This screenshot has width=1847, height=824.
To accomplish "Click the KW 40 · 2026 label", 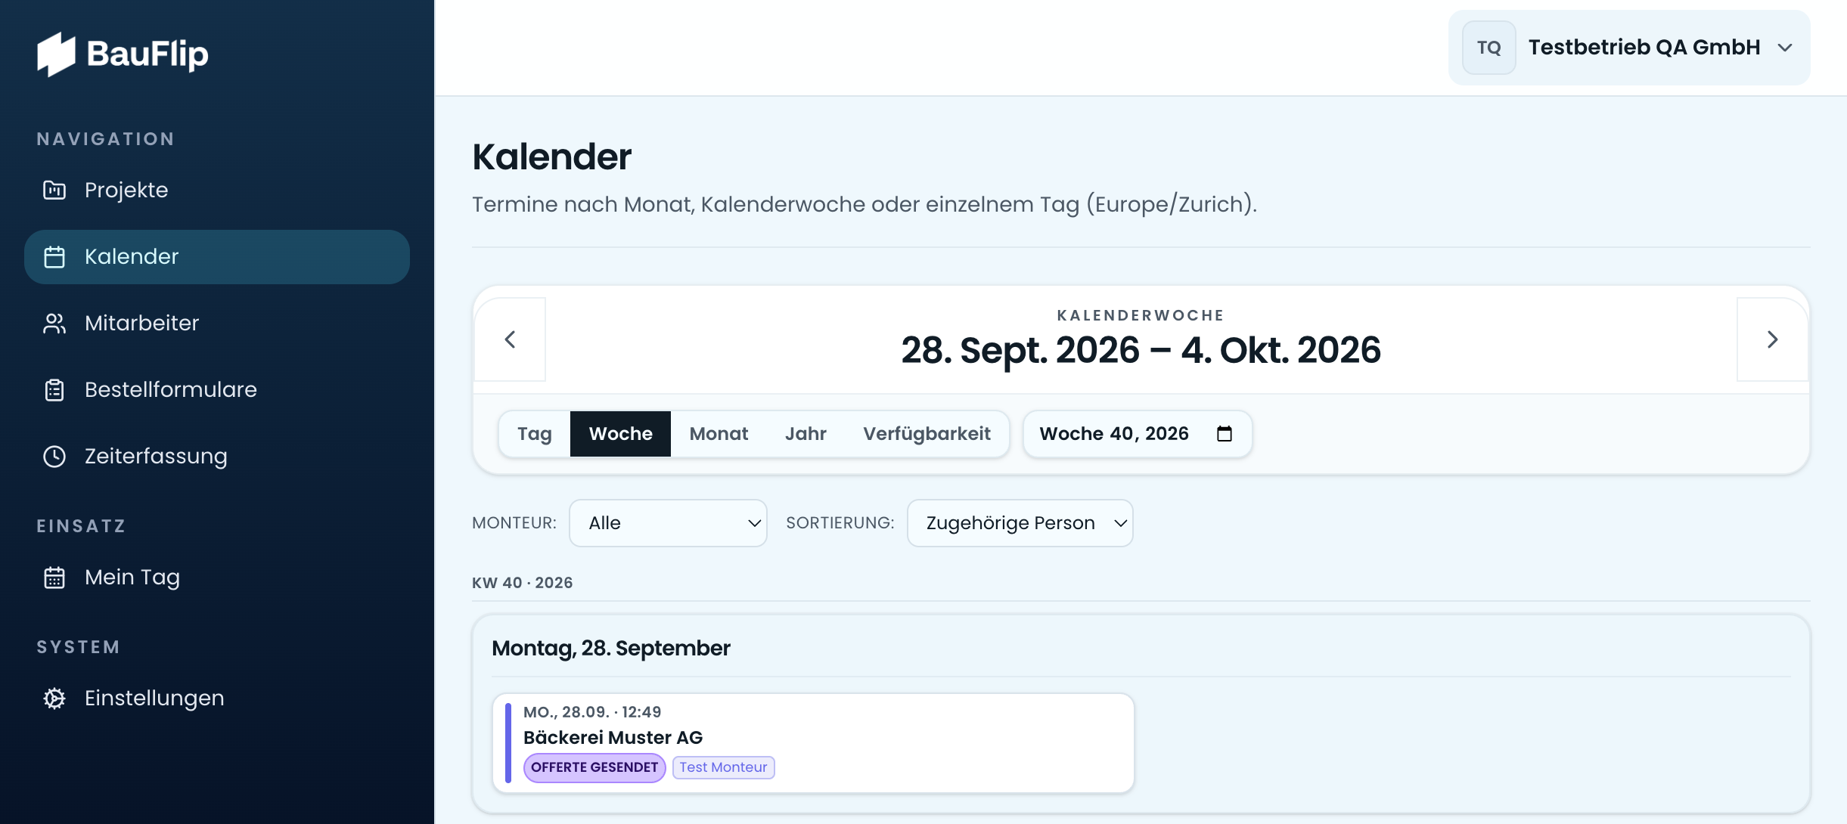I will pos(523,583).
